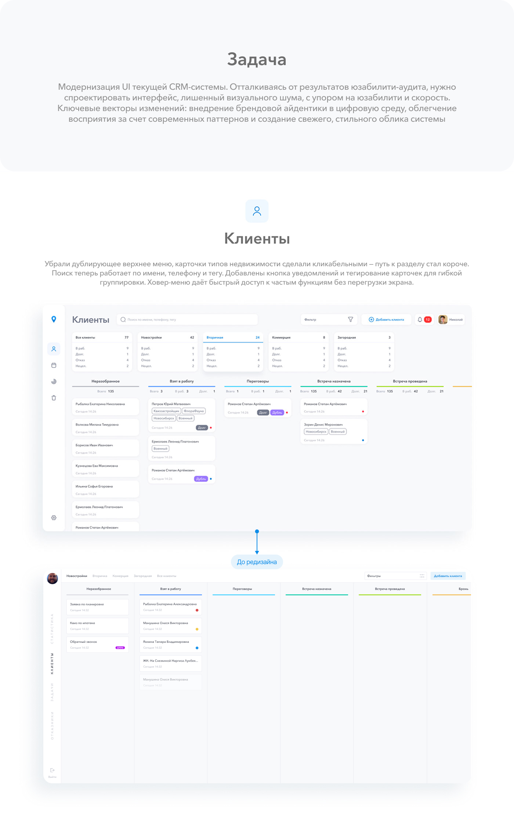Open statistics pie chart icon in sidebar
Viewport: 514px width, 823px height.
coord(54,381)
